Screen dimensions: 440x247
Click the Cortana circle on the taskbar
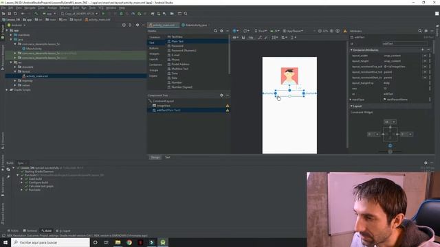pyautogui.click(x=95, y=242)
